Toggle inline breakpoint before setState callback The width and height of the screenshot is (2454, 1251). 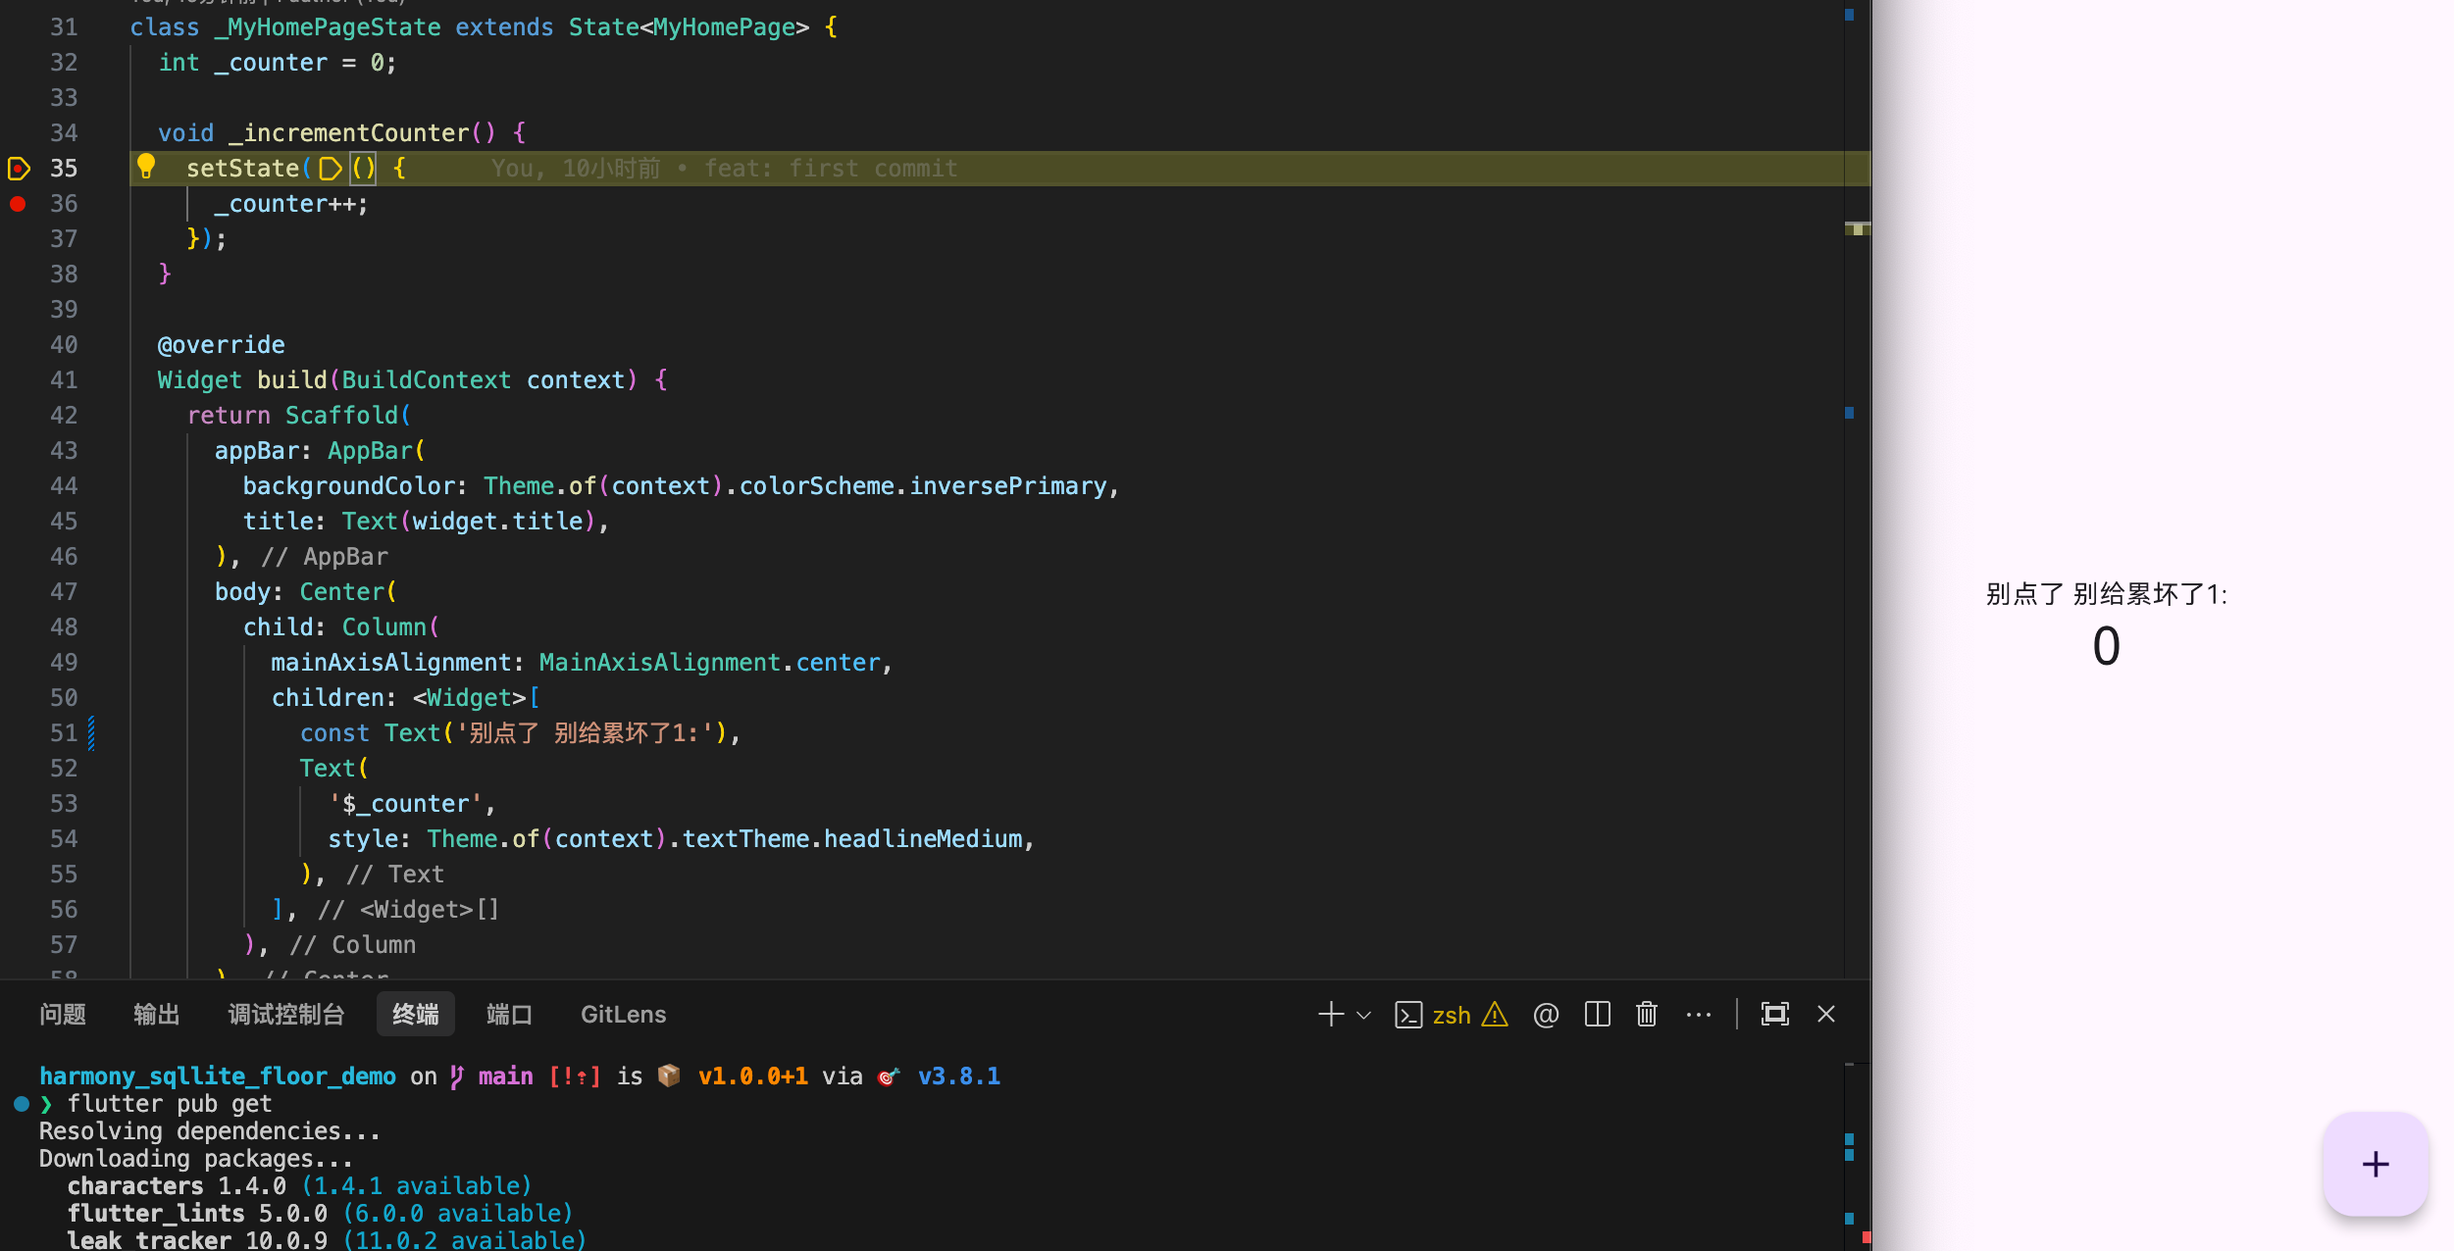click(x=331, y=169)
